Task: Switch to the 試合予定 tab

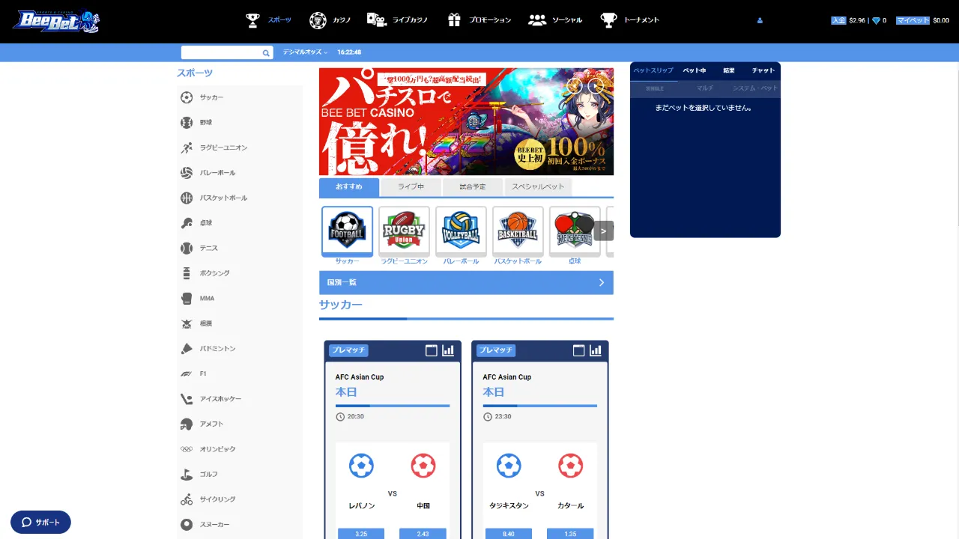Action: (x=472, y=186)
